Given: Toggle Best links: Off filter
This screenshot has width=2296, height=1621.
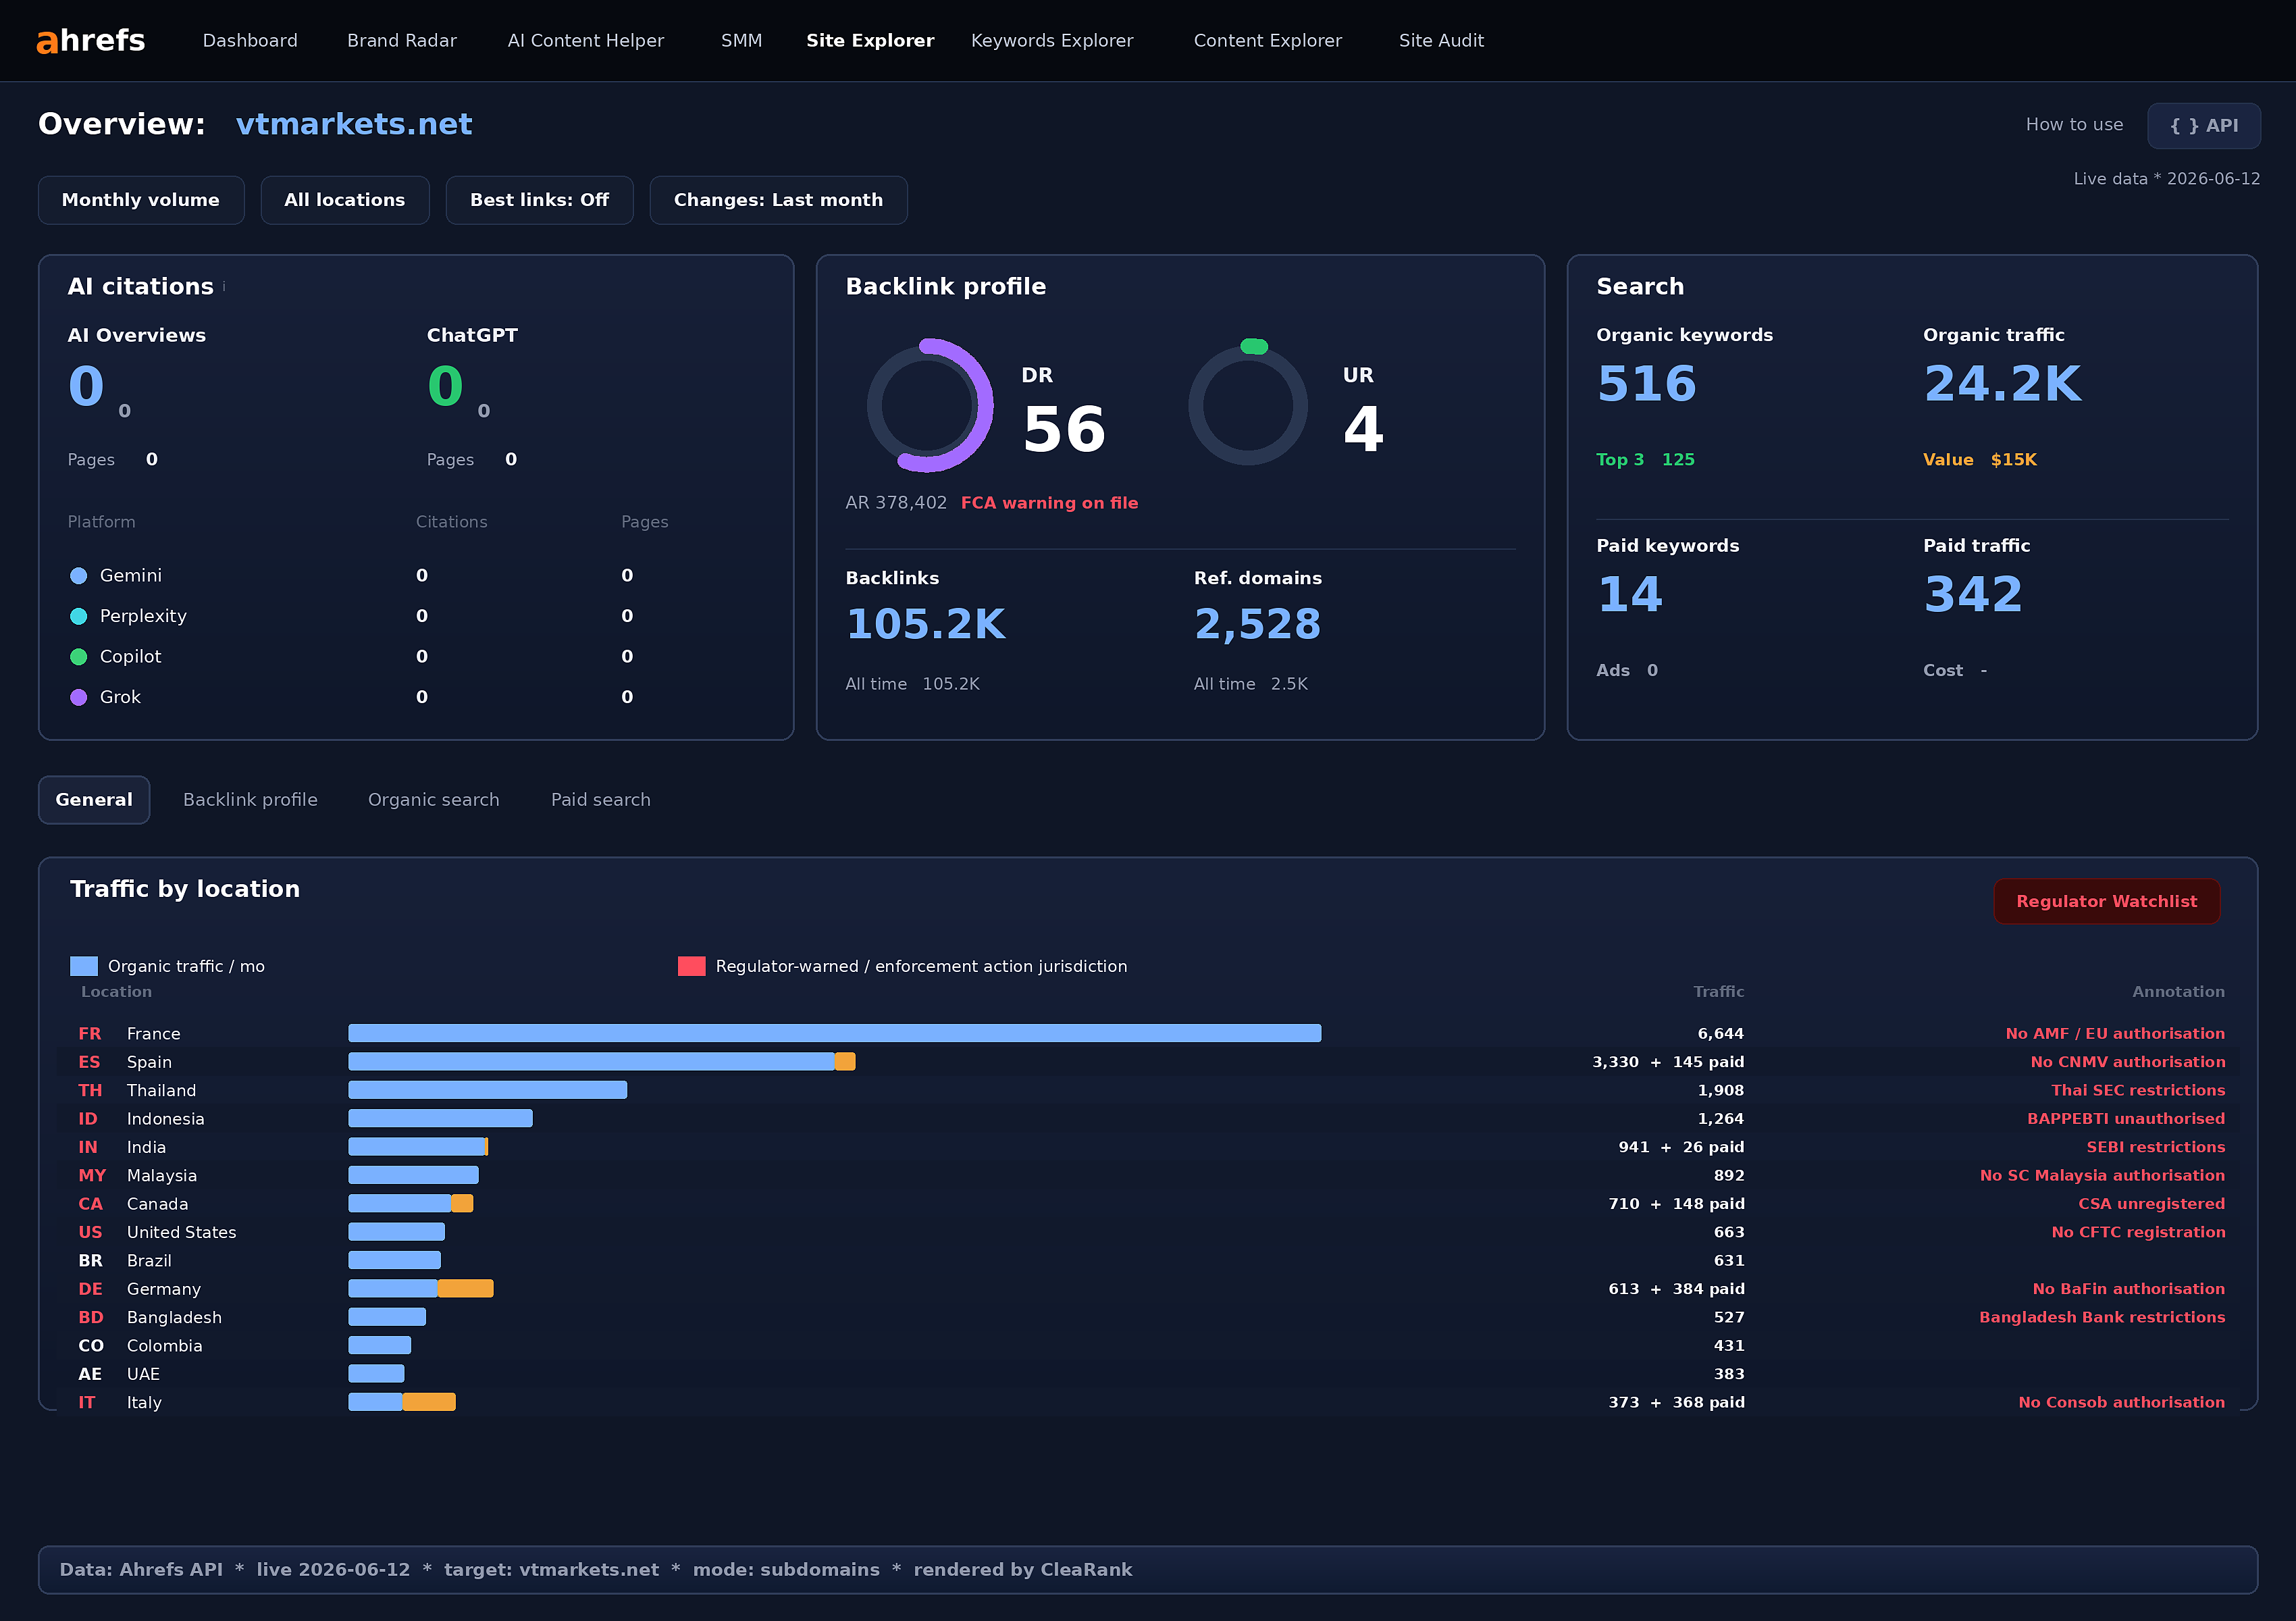Looking at the screenshot, I should pyautogui.click(x=539, y=200).
